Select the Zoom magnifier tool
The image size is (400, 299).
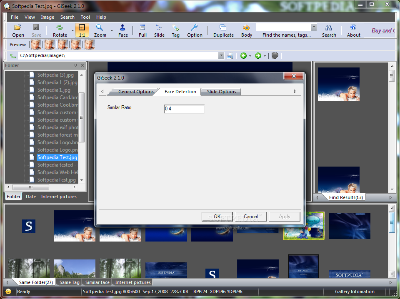100,30
